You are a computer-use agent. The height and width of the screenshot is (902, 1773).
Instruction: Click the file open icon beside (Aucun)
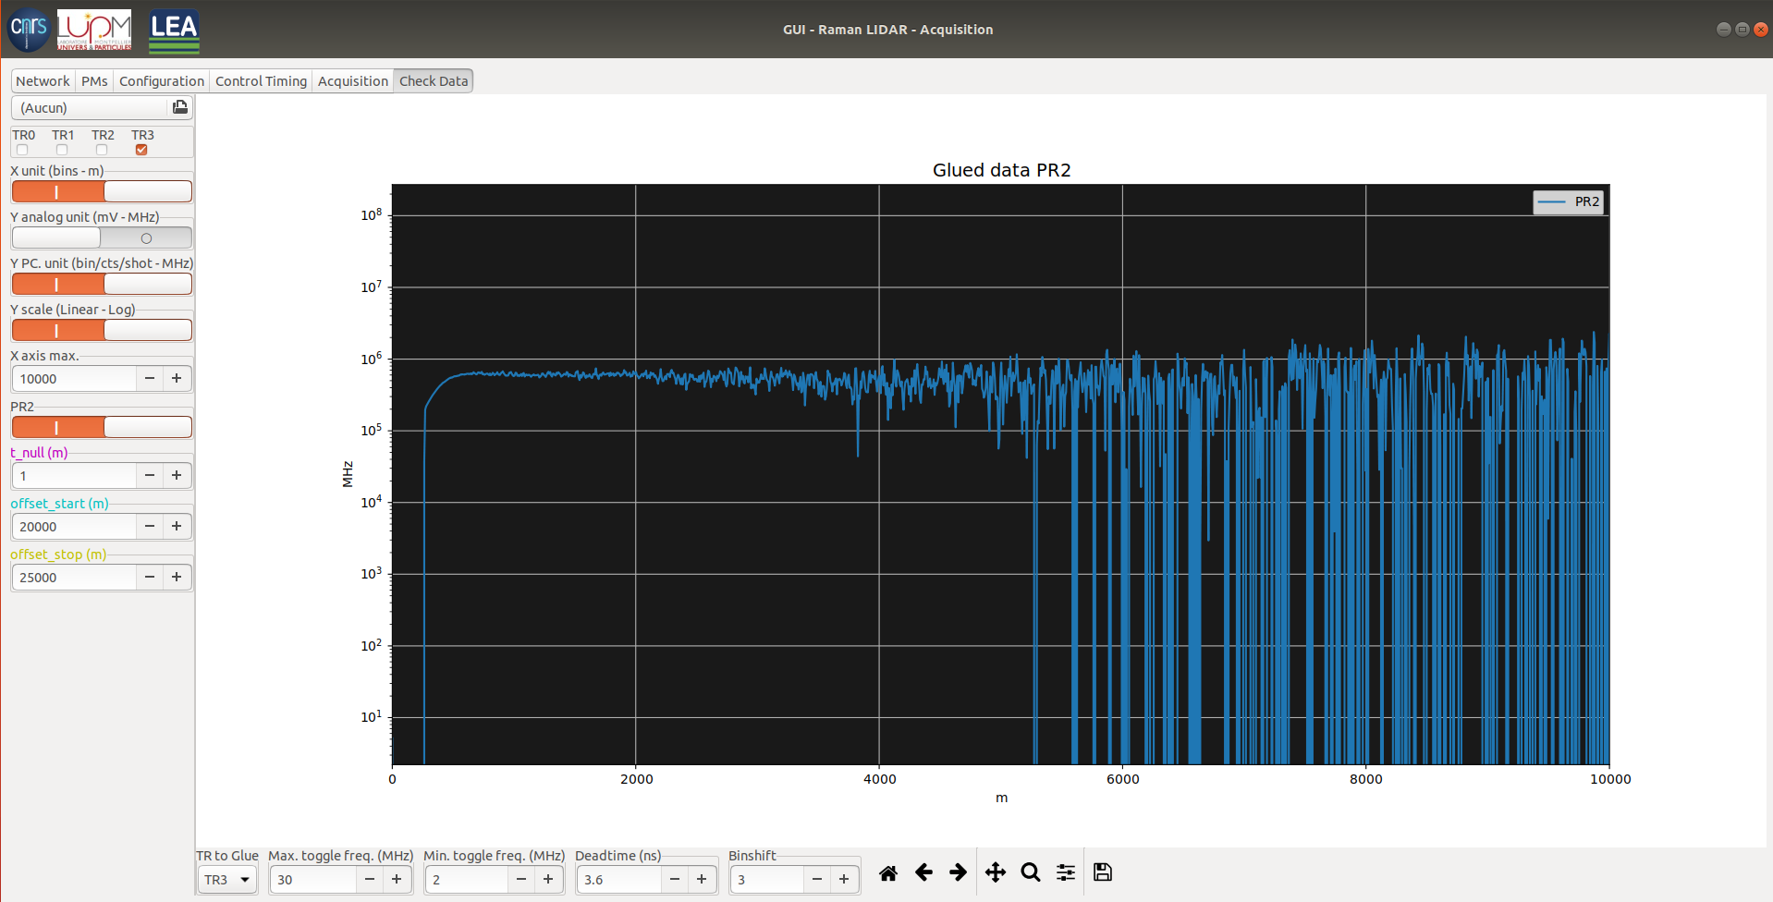click(x=180, y=107)
